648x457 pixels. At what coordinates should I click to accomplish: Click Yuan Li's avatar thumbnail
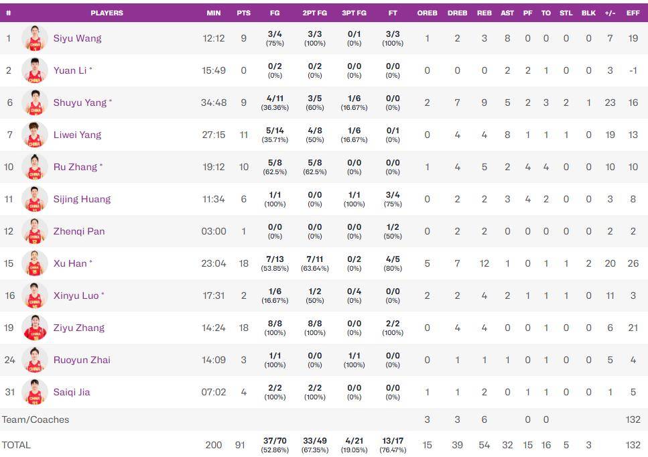pyautogui.click(x=34, y=70)
